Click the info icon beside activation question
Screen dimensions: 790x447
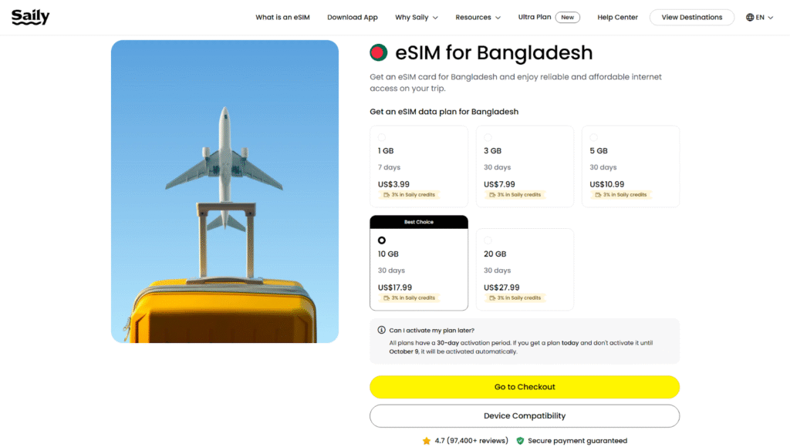coord(381,330)
